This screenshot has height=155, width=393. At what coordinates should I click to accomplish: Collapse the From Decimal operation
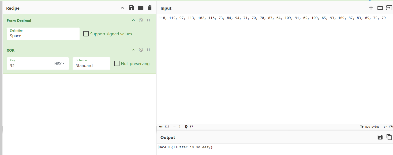click(x=133, y=20)
